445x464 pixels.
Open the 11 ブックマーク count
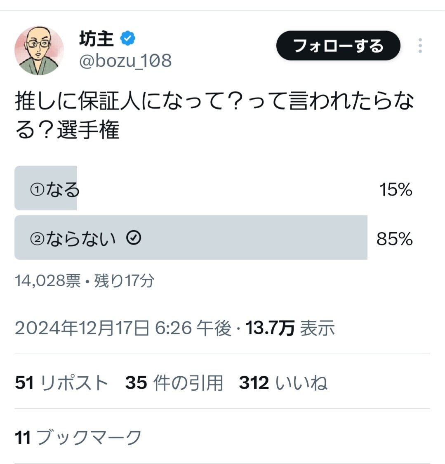coord(78,437)
